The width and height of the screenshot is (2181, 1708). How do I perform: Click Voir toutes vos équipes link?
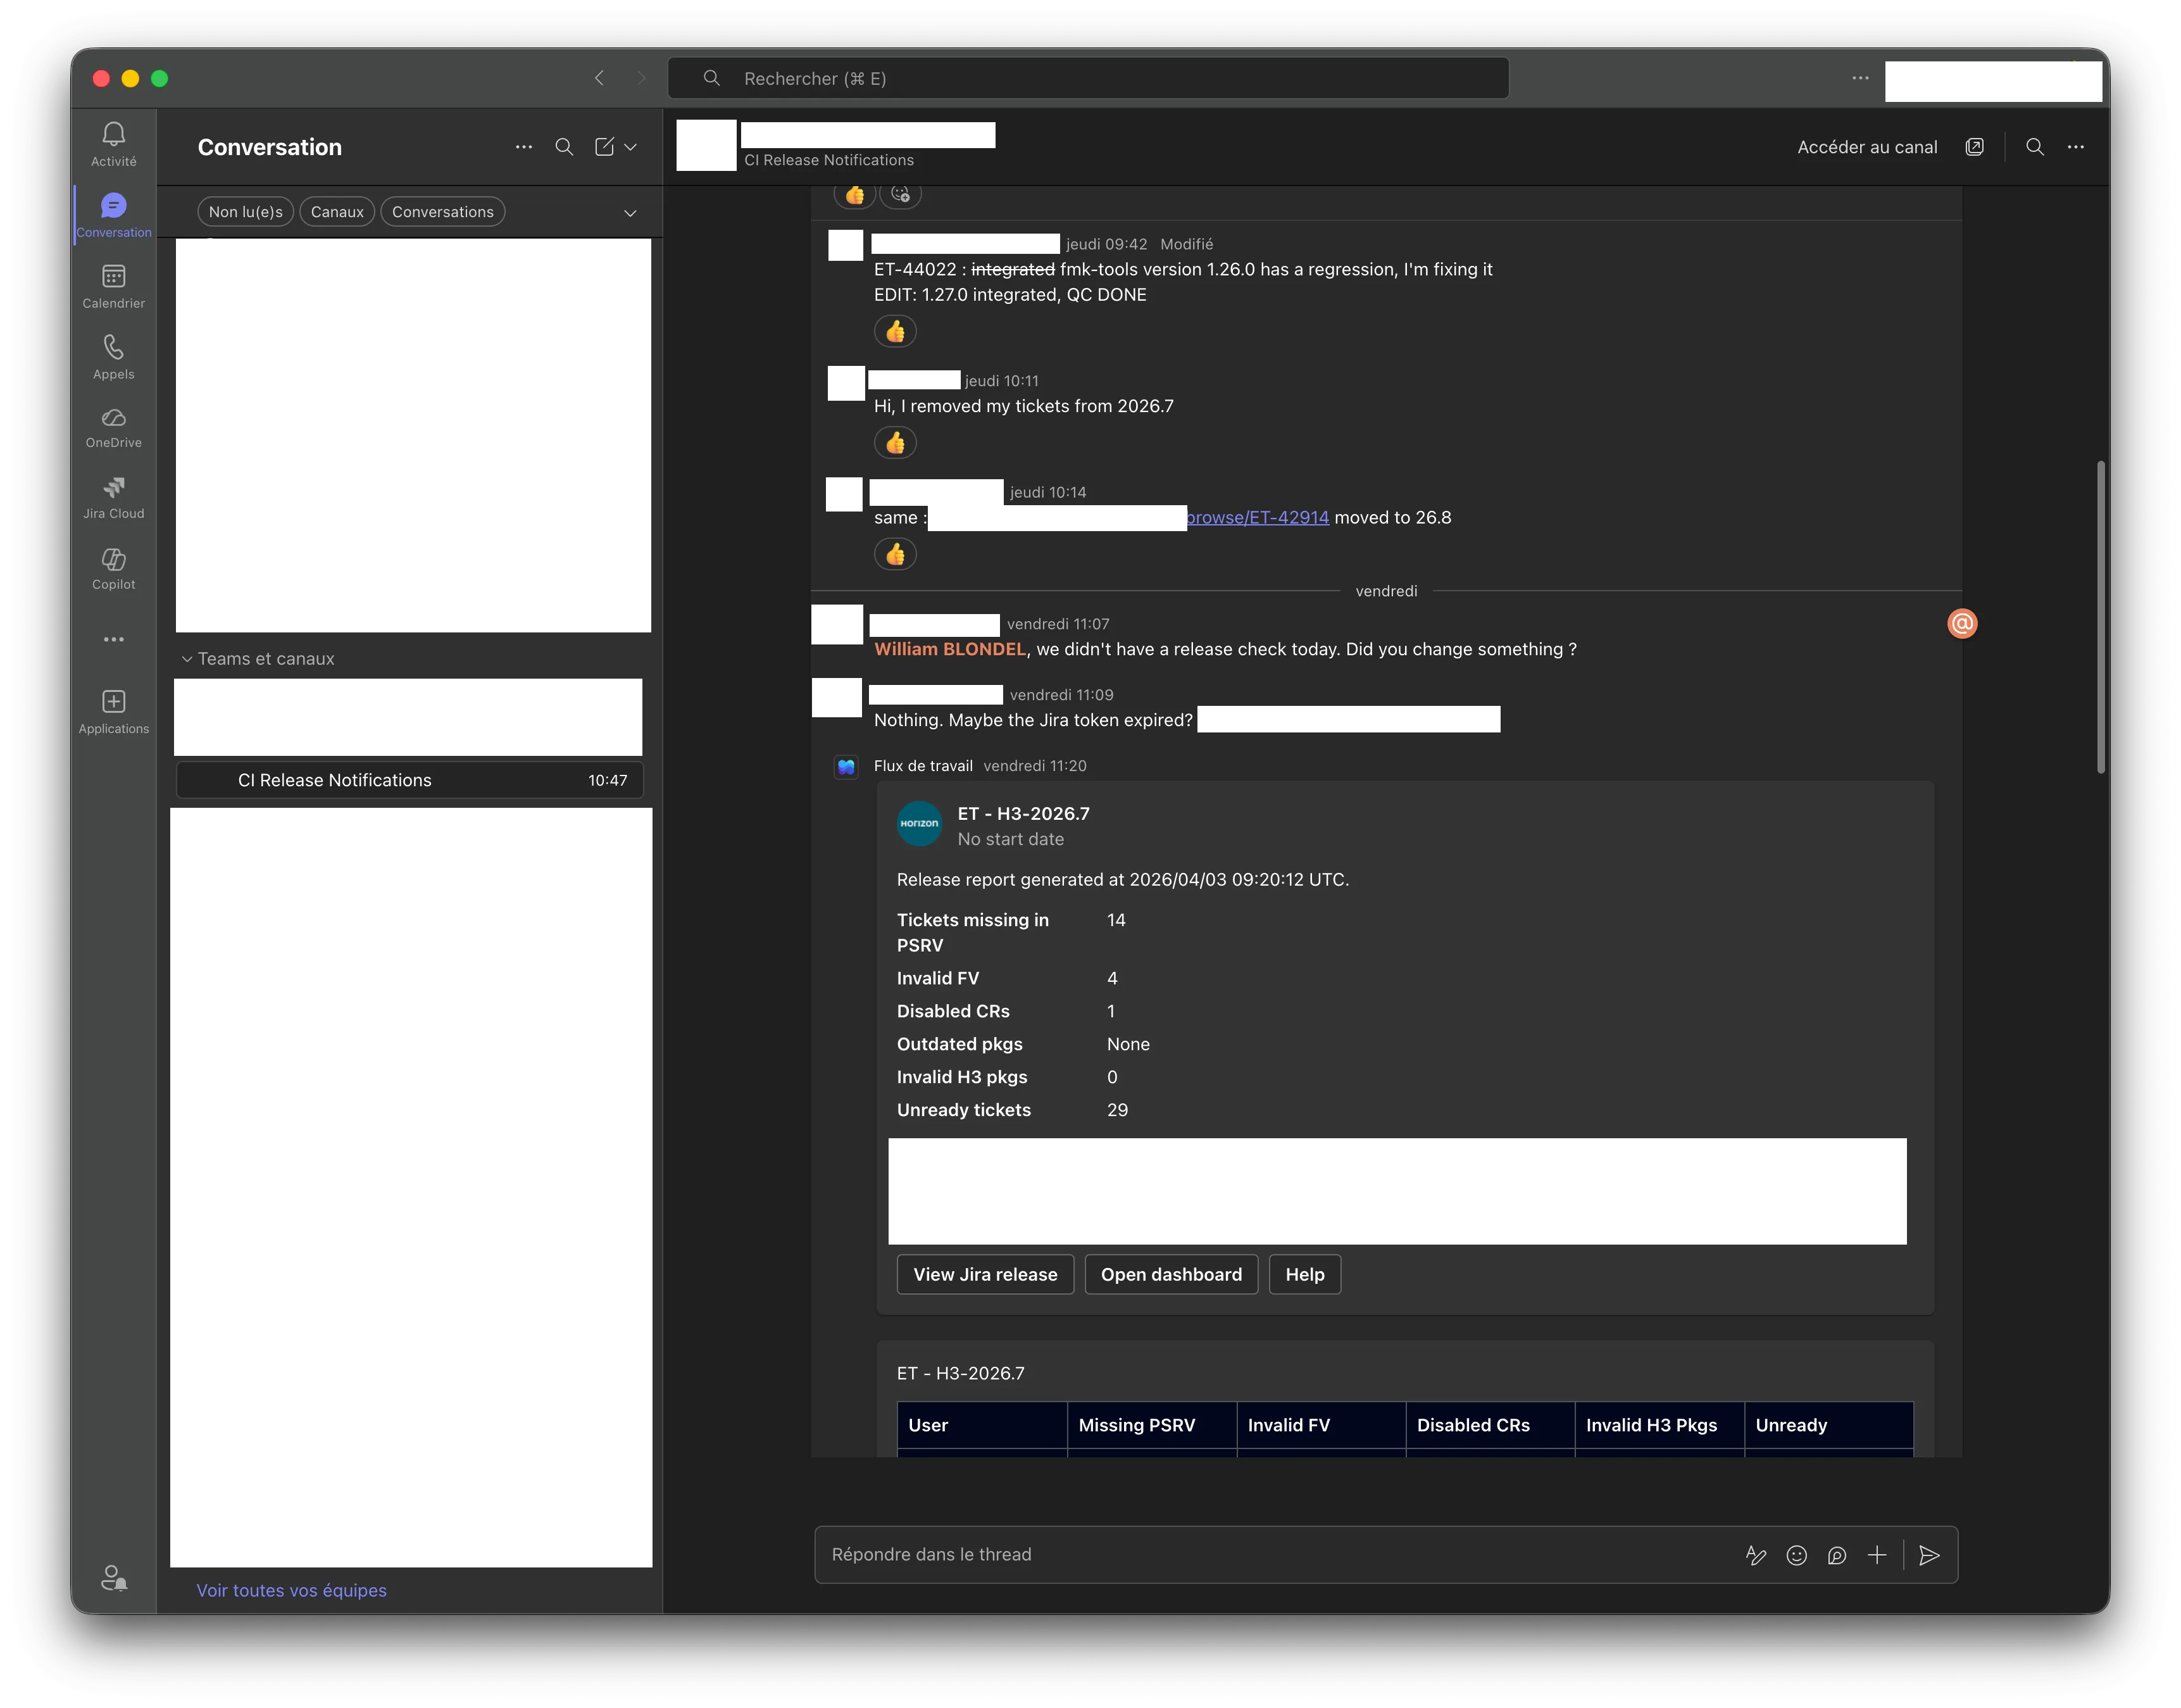click(292, 1590)
